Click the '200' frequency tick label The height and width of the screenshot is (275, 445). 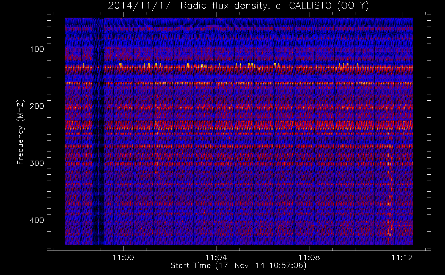tap(36, 106)
